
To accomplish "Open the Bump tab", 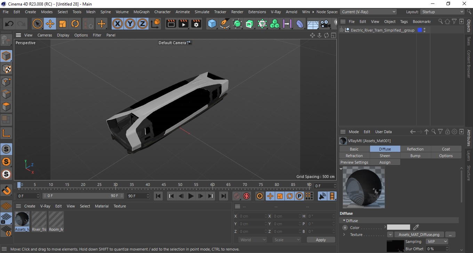I will pos(415,156).
